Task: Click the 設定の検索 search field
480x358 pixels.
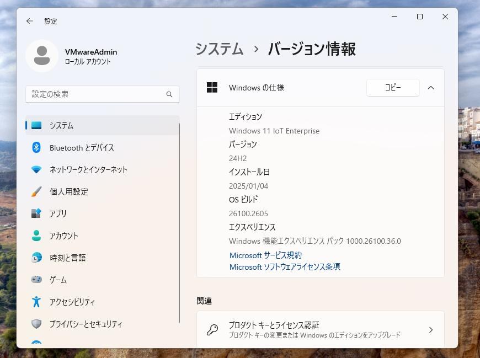Action: [x=97, y=94]
